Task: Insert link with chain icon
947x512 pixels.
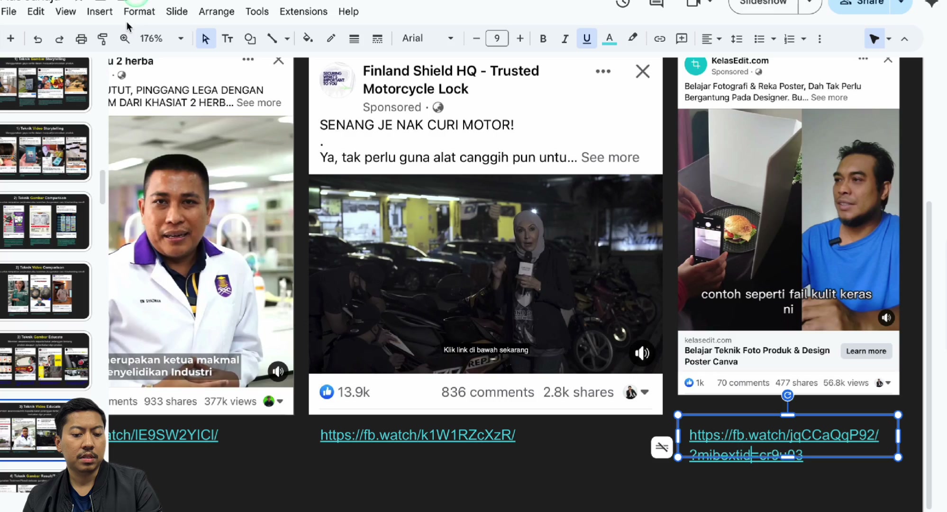Action: (x=659, y=39)
